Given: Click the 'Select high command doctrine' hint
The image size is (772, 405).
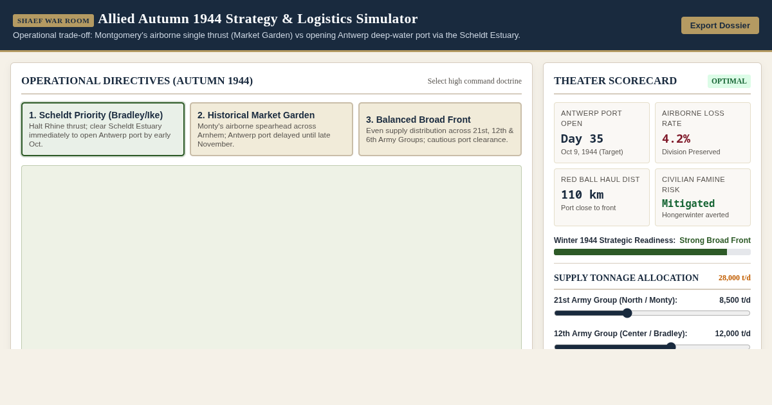Looking at the screenshot, I should 475,81.
